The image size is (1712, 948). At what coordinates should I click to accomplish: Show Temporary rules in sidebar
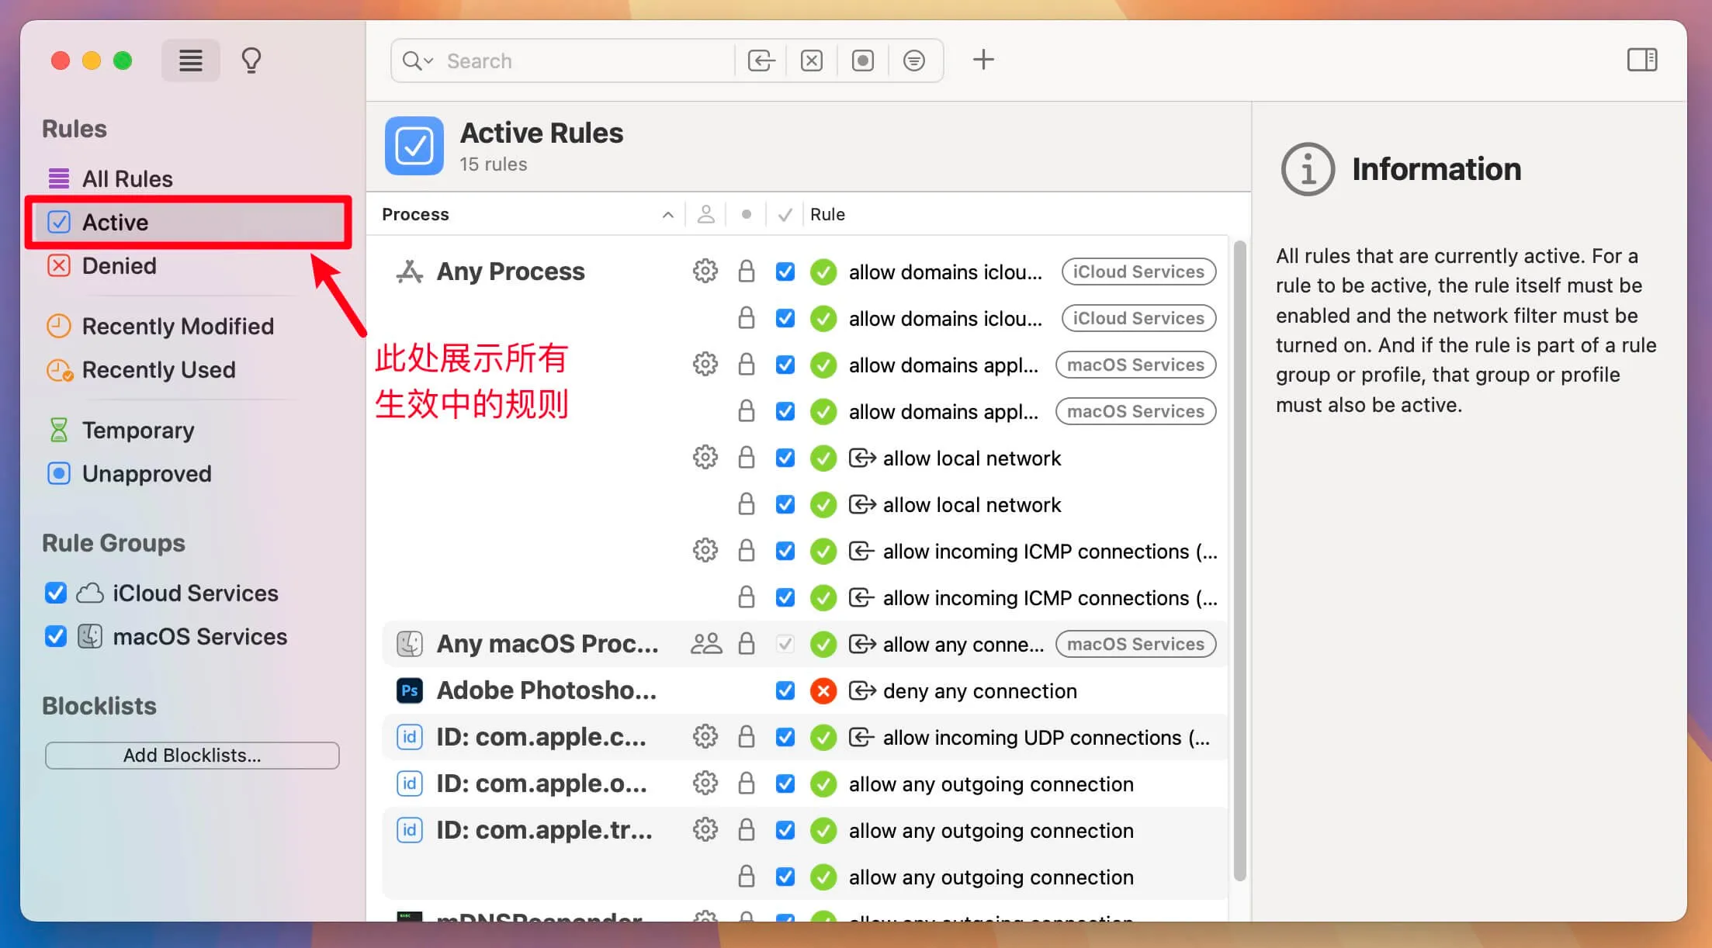coord(137,431)
